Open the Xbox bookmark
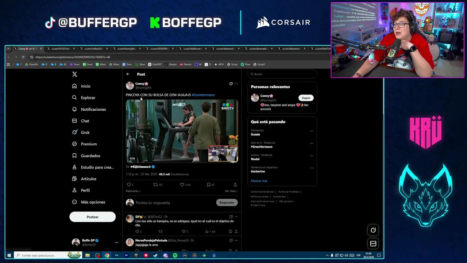Viewport: 467px width, 263px height. [140, 64]
